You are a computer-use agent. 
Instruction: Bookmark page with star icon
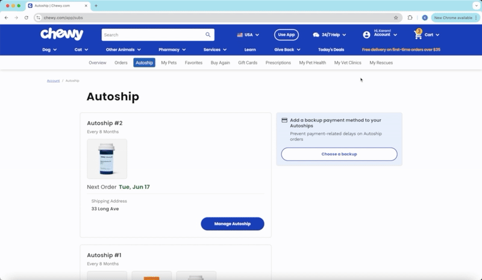[396, 17]
